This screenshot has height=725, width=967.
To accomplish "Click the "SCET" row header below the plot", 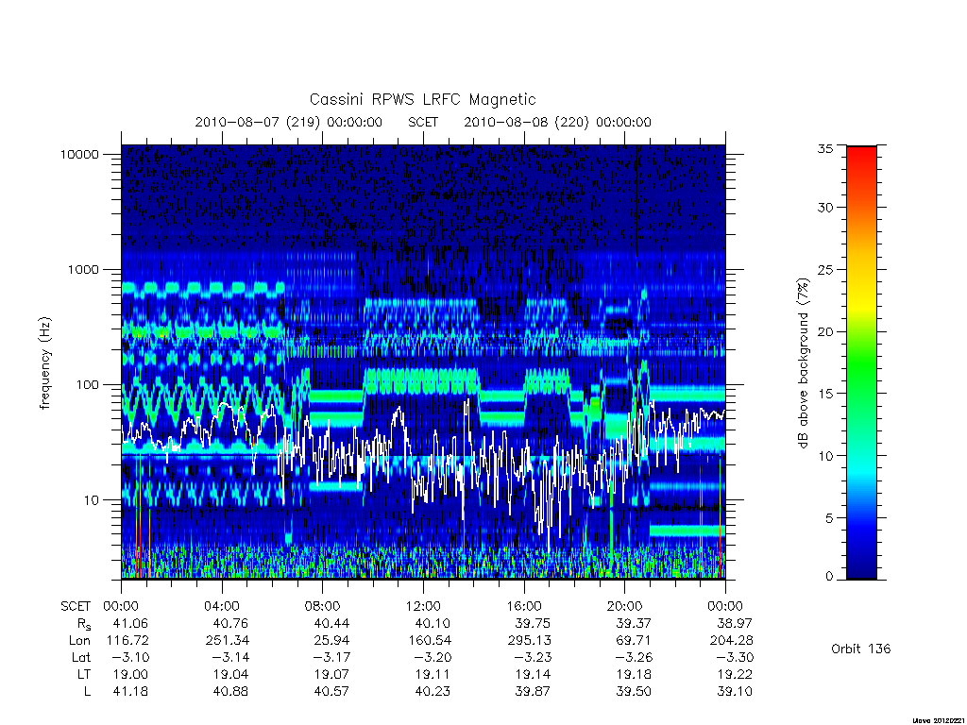I will pos(76,606).
